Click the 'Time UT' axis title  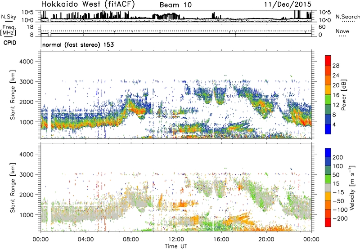[x=176, y=246]
